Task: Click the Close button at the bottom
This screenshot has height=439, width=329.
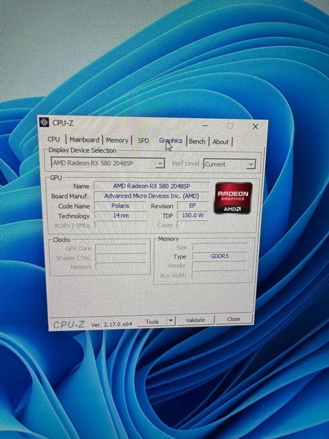Action: point(234,319)
